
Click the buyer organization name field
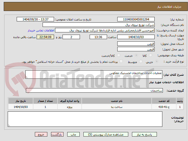(99, 25)
